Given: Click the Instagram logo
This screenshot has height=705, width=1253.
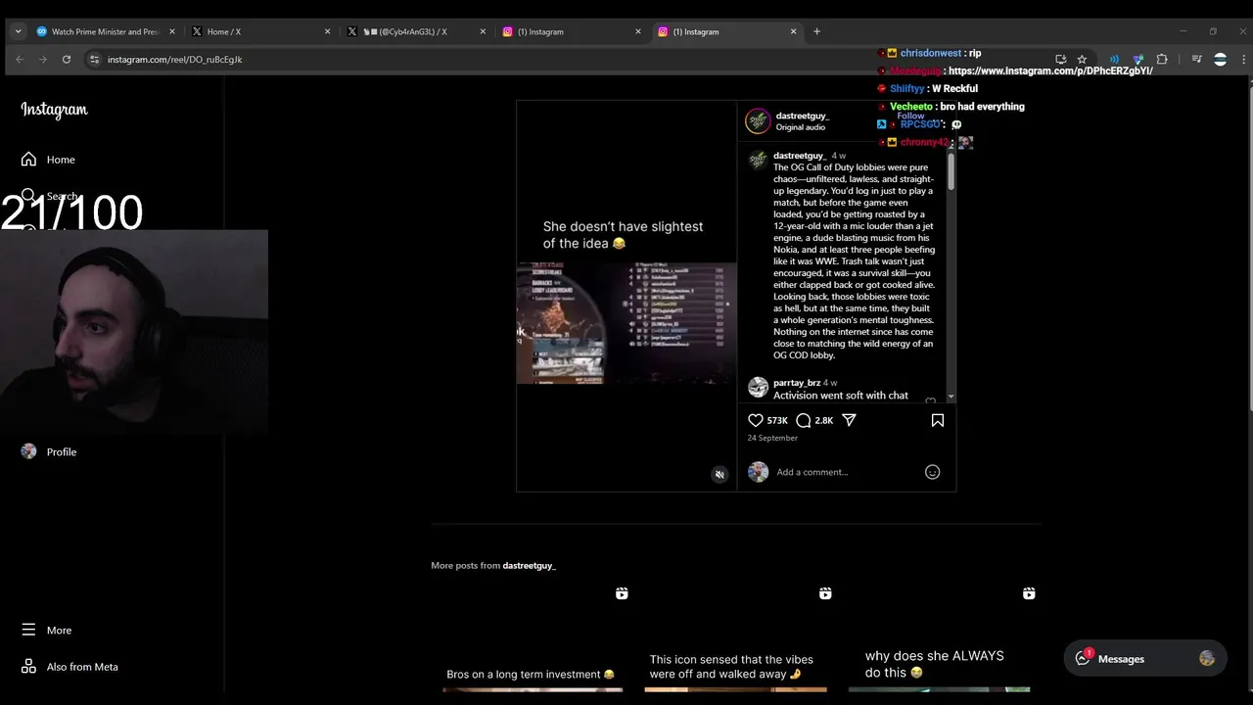Looking at the screenshot, I should 54,110.
